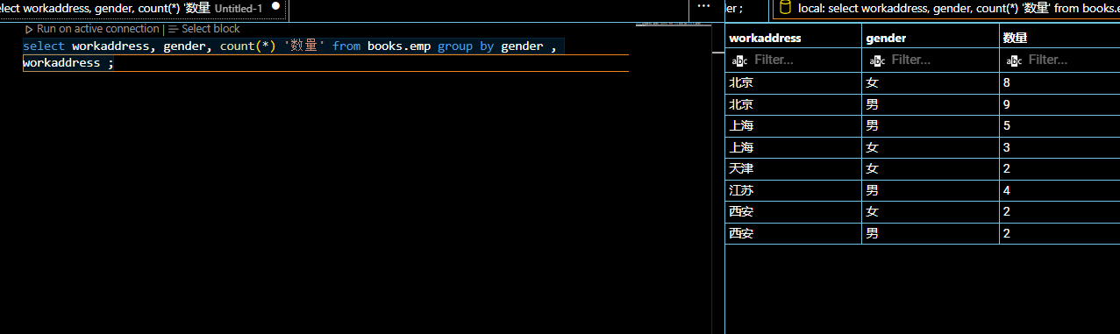1120x334 pixels.
Task: Click the filter type icon under workaddress
Action: point(739,60)
